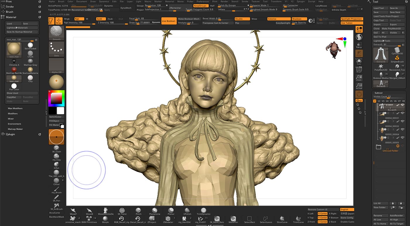Open the Render menu

tap(224, 1)
